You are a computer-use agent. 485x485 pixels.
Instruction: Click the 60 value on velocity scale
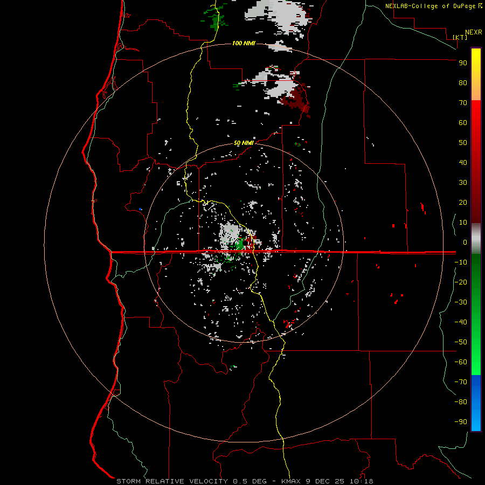[463, 122]
